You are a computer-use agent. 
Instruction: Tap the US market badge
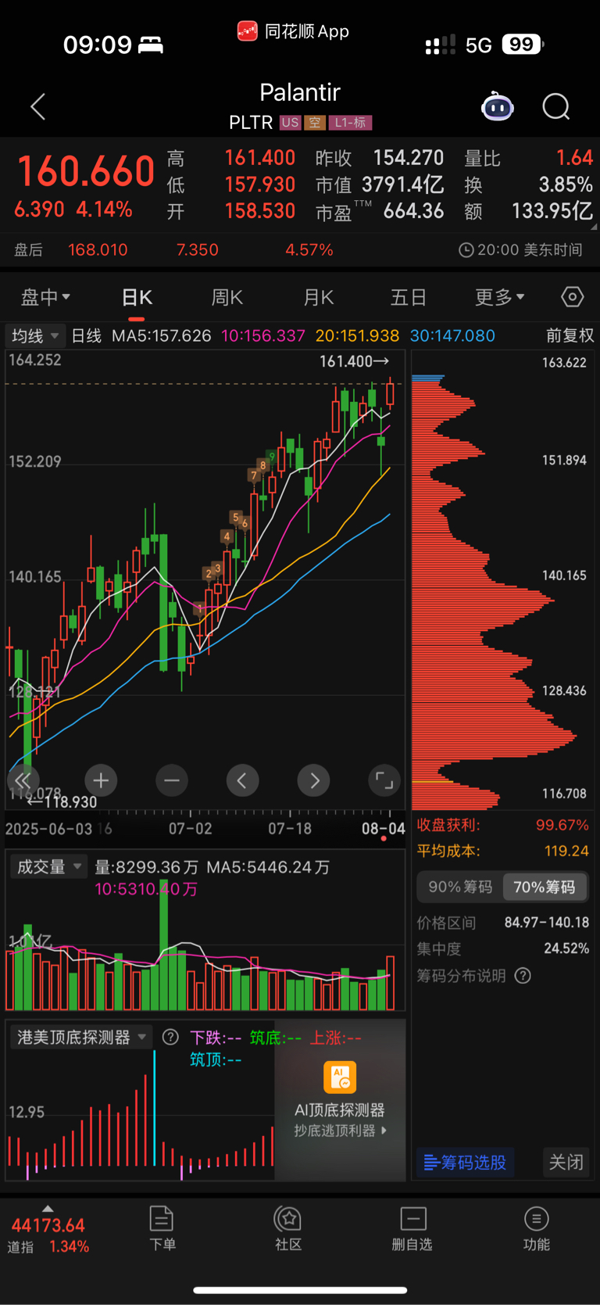point(291,123)
